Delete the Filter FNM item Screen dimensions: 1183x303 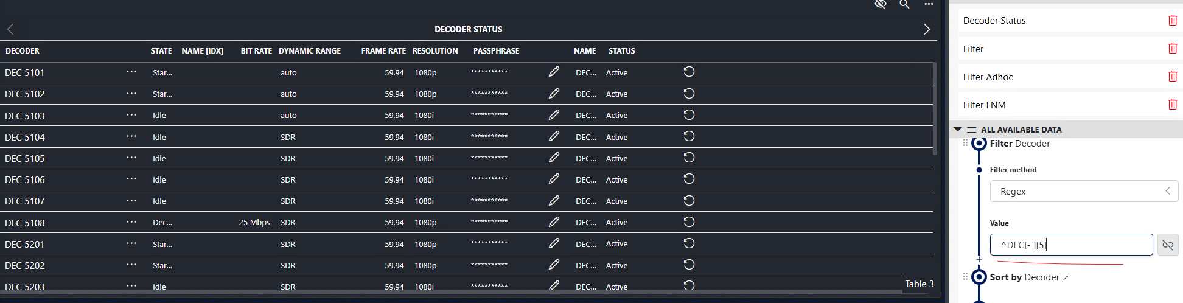point(1172,105)
